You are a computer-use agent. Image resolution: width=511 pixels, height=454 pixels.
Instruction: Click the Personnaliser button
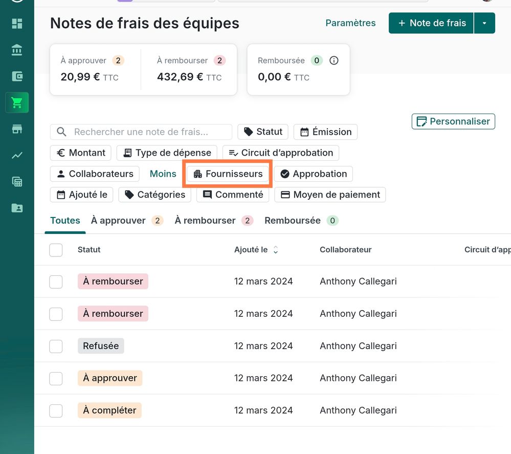pyautogui.click(x=453, y=121)
